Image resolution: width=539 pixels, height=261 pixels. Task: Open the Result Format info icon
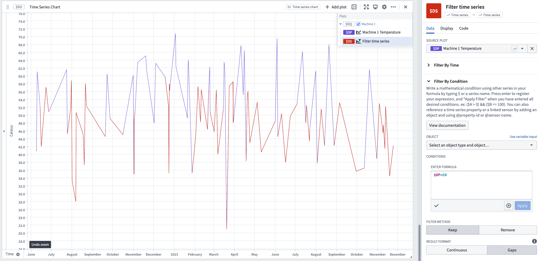[x=535, y=241]
